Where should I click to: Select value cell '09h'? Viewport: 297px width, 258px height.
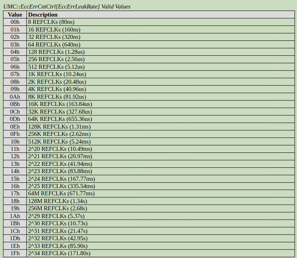click(x=15, y=89)
